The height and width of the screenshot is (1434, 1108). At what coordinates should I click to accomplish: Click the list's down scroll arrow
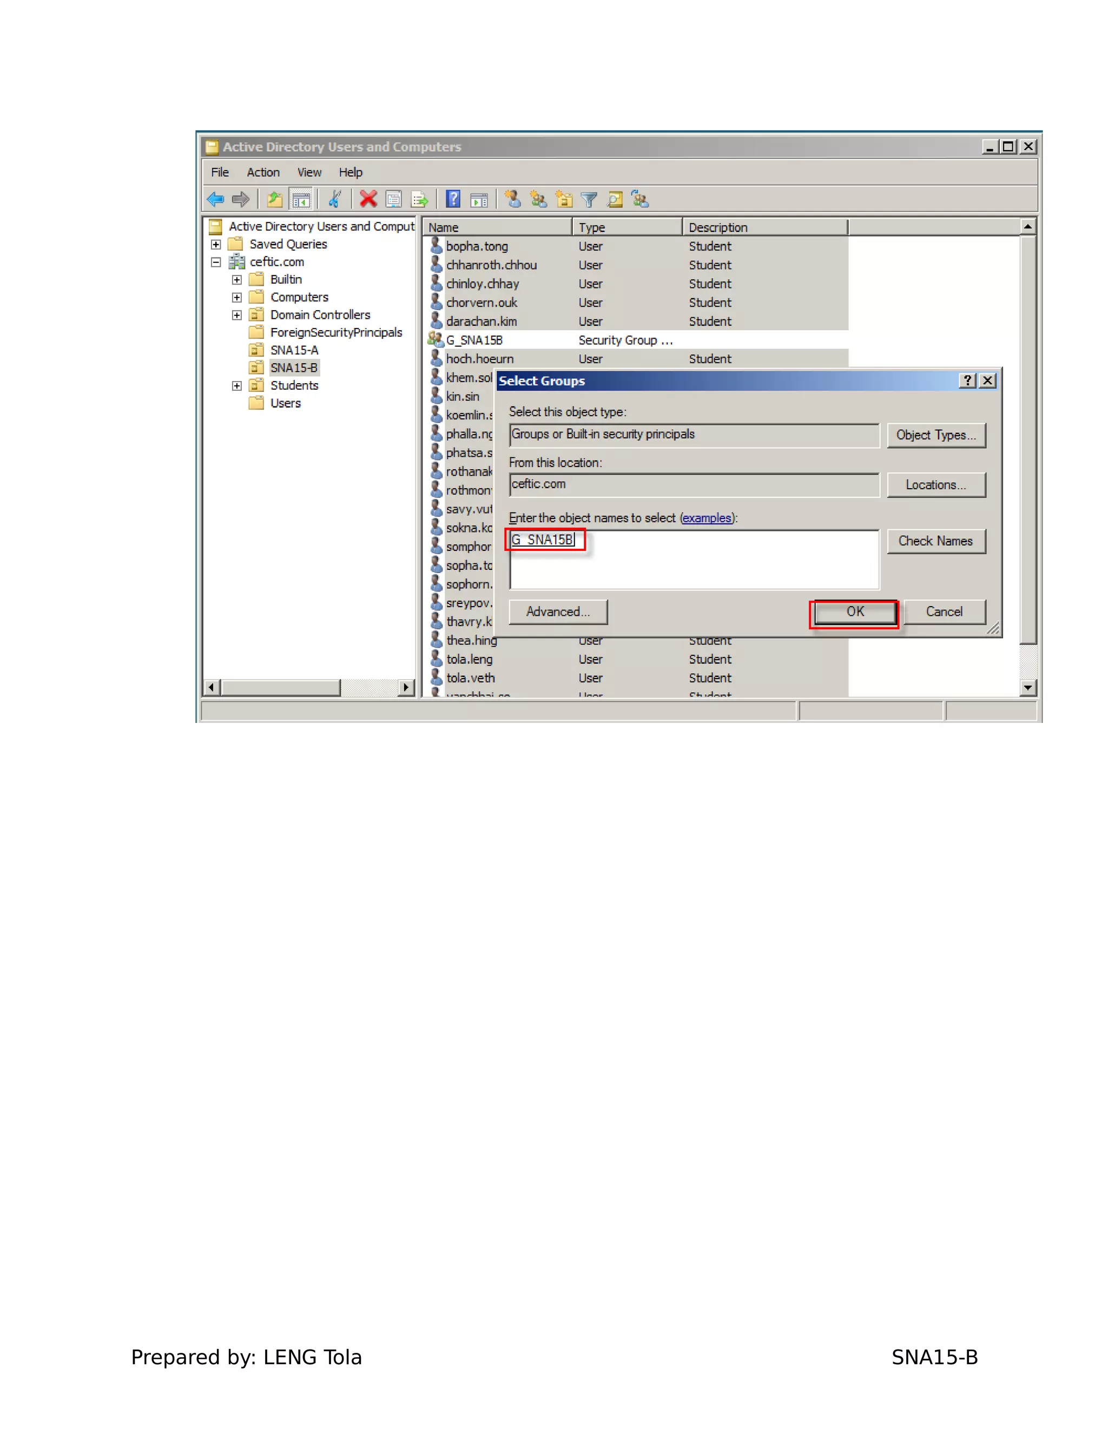(1027, 687)
